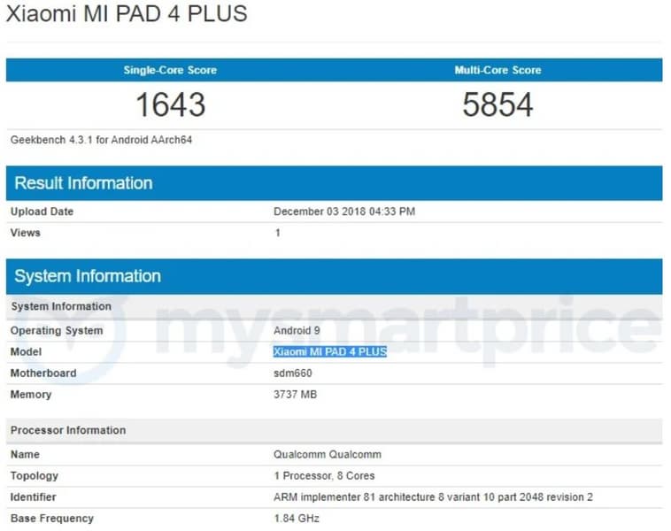Select the Model label

[26, 351]
